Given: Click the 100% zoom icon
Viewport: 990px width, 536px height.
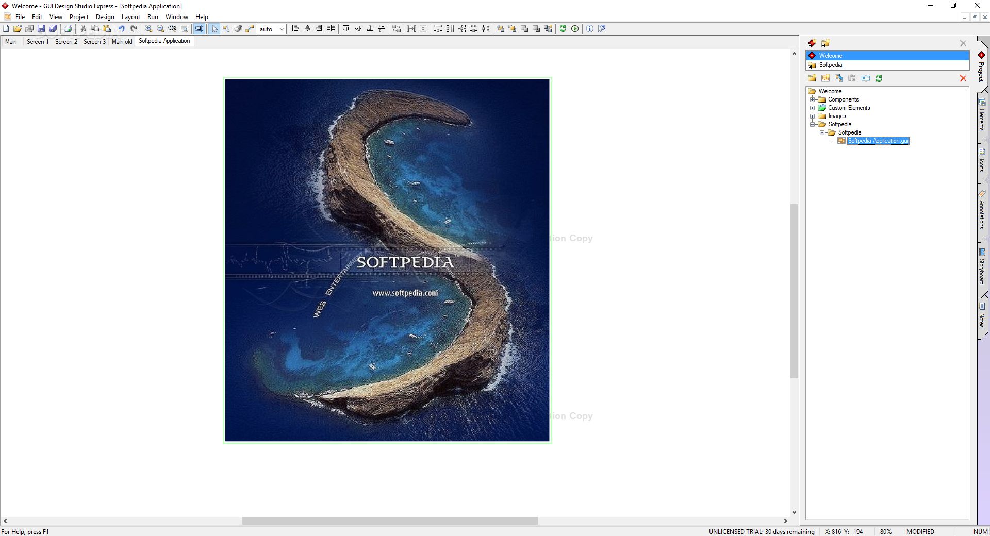Looking at the screenshot, I should (x=172, y=29).
